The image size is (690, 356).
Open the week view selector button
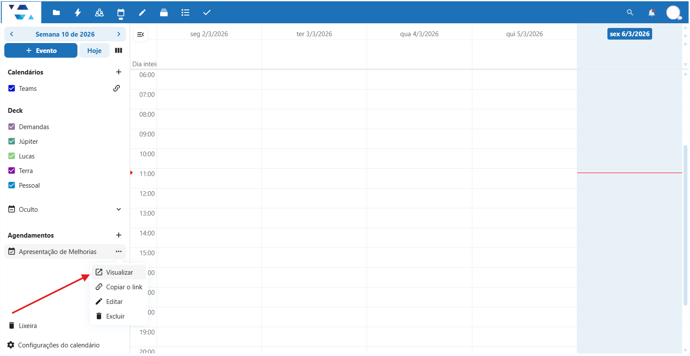coord(119,50)
